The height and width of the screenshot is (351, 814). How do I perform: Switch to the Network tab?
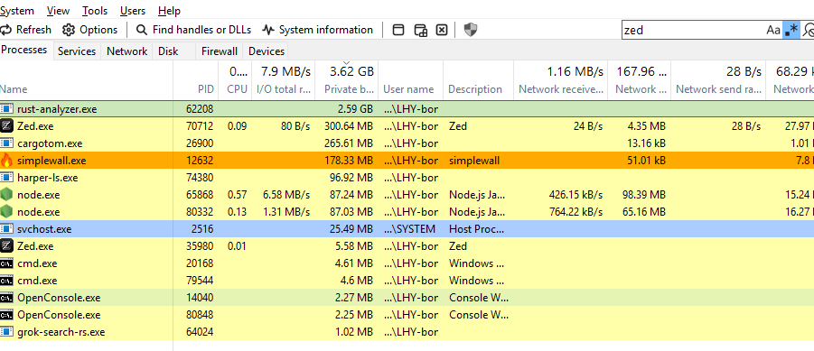click(x=126, y=51)
